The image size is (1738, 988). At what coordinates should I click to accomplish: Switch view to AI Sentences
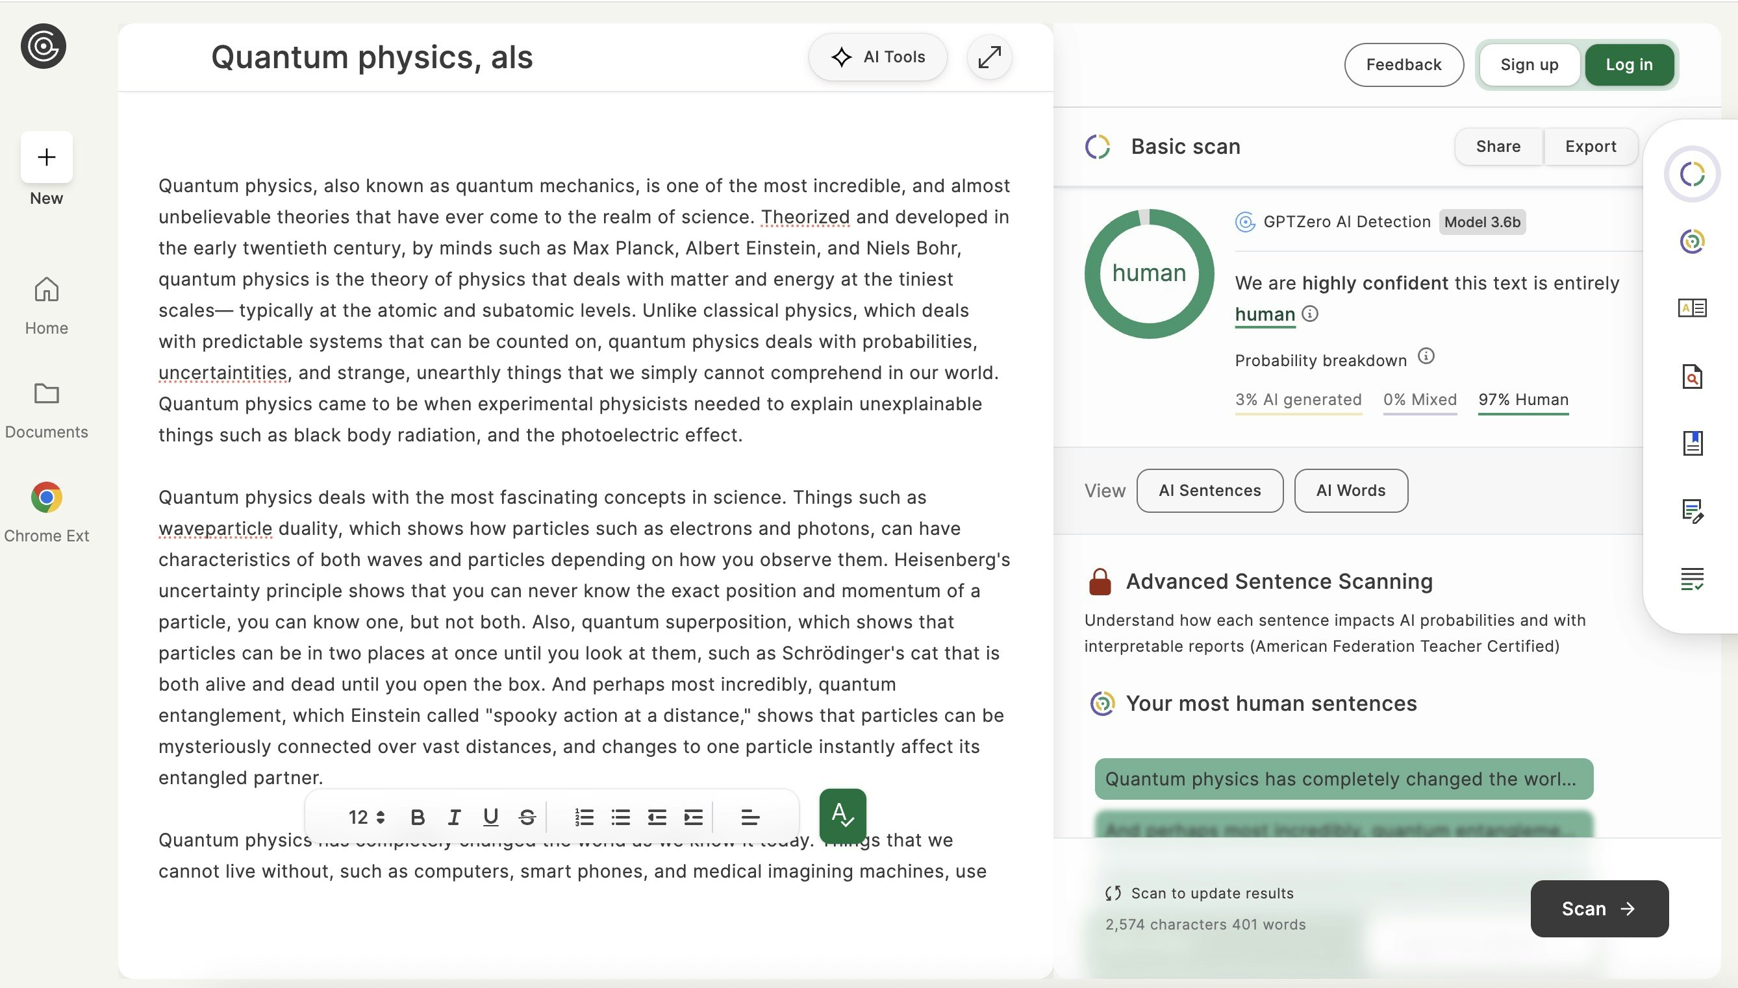(1210, 490)
